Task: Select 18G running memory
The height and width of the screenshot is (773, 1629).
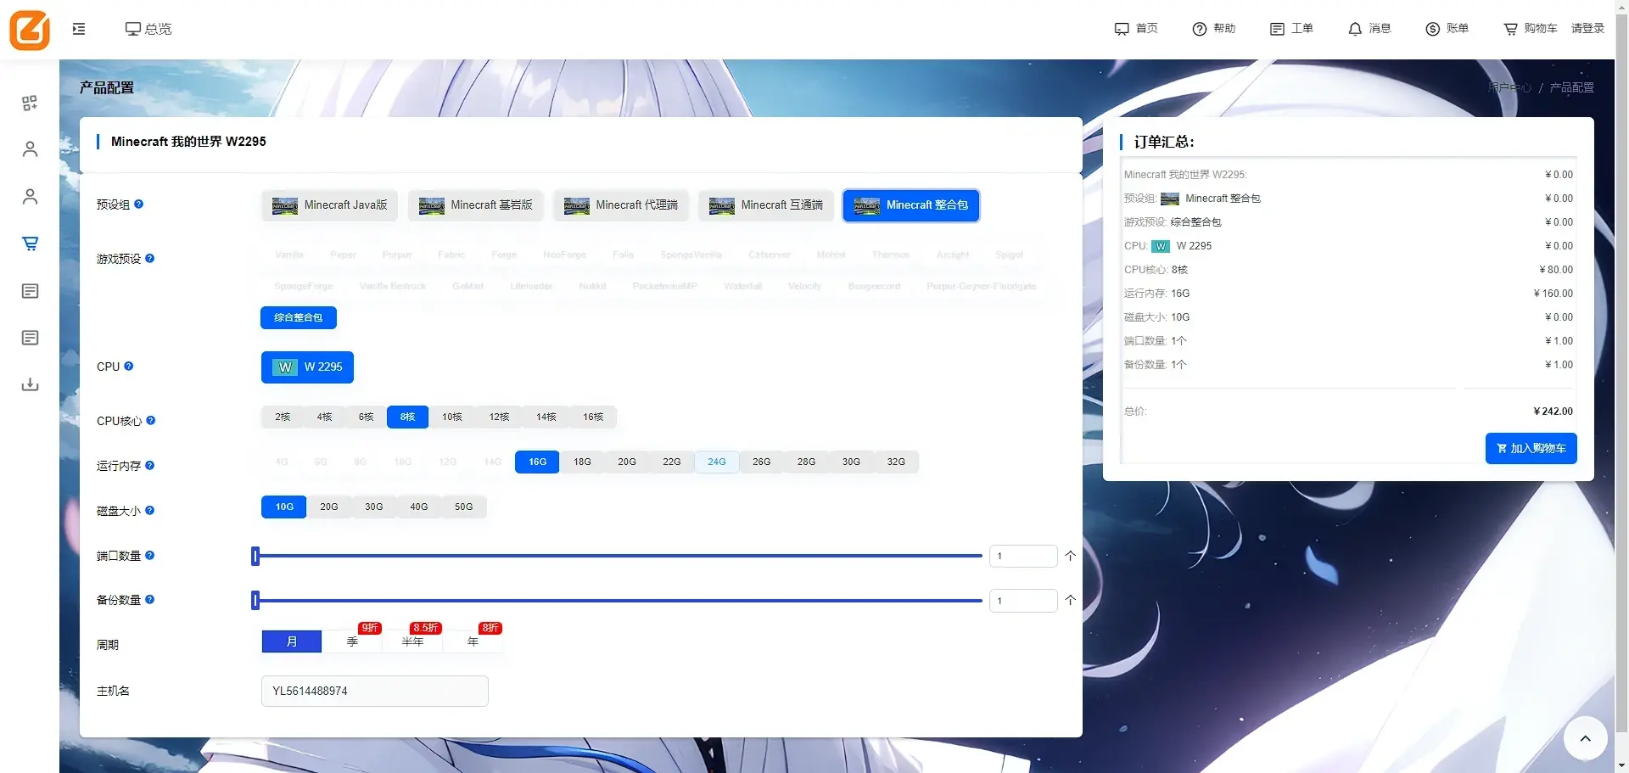Action: tap(582, 462)
